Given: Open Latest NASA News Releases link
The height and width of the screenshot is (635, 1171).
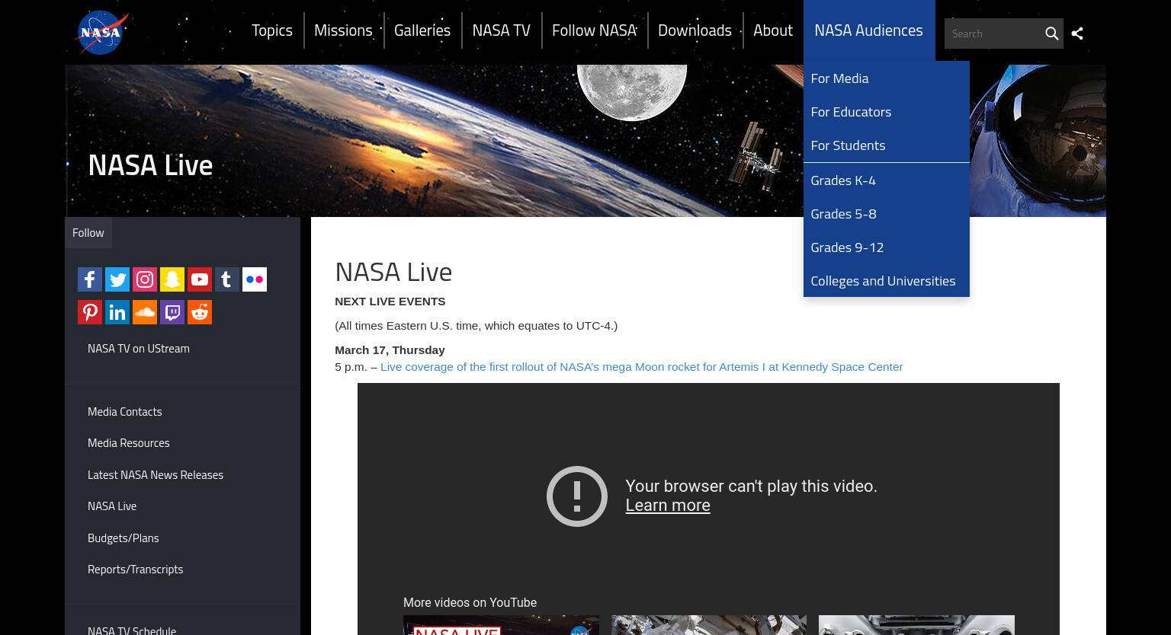Looking at the screenshot, I should [156, 475].
